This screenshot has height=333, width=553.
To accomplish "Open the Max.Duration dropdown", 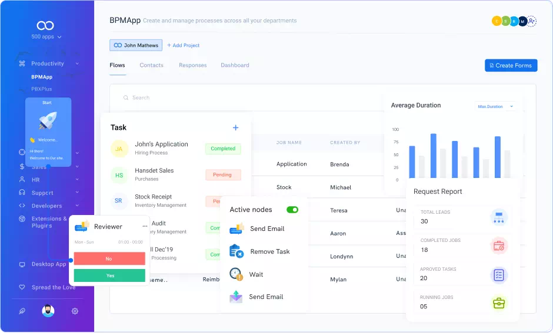I will point(495,106).
